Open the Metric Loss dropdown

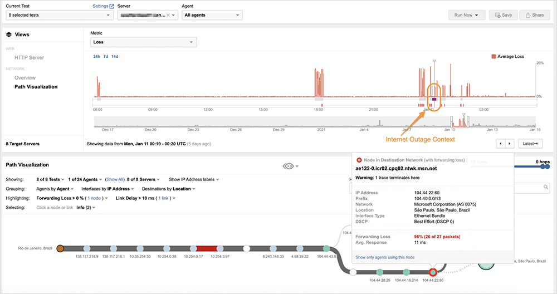[x=143, y=42]
